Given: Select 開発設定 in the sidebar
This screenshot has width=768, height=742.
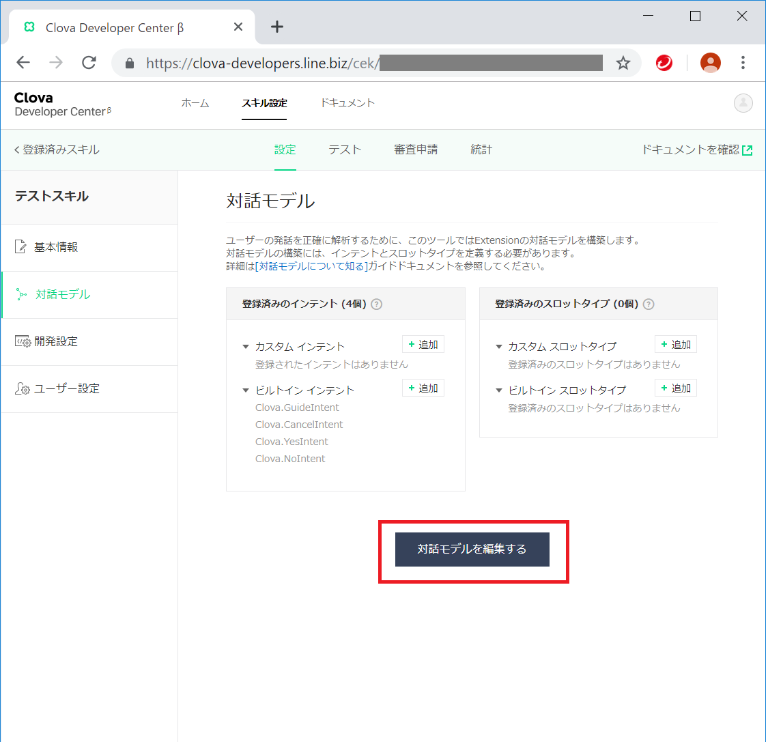Looking at the screenshot, I should pyautogui.click(x=56, y=341).
